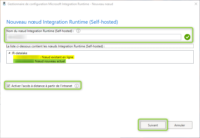Screen dimensions: 200x138
Task: Collapse the IR-datalake tree node
Action: [x=9, y=53]
